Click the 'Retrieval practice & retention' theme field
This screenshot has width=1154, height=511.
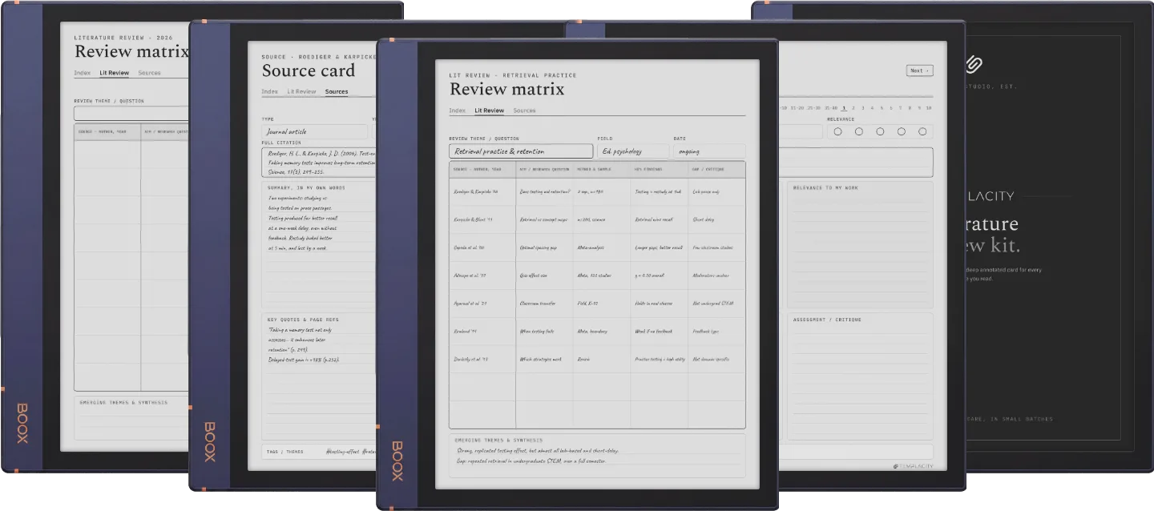(x=521, y=151)
